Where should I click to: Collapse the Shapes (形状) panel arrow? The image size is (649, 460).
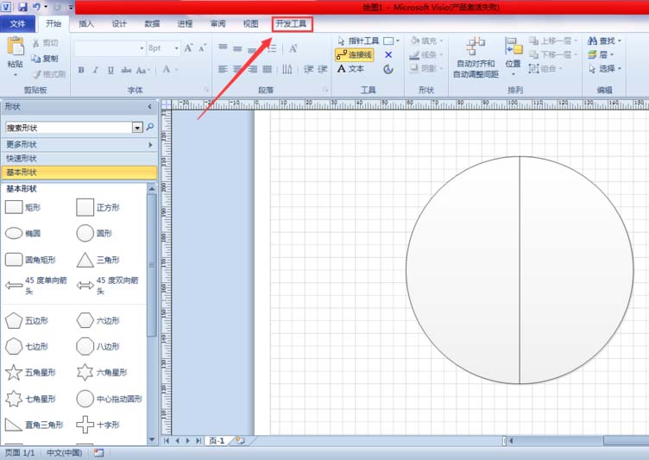tap(150, 107)
